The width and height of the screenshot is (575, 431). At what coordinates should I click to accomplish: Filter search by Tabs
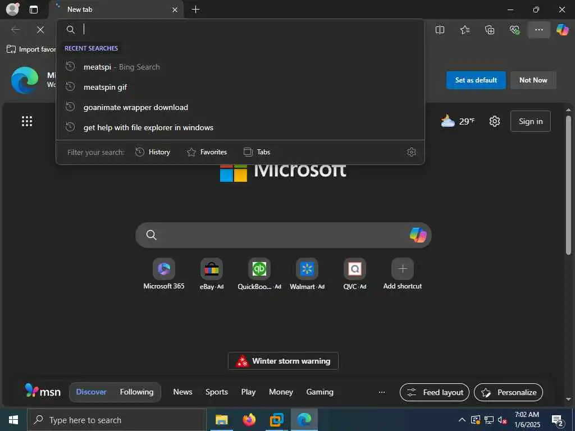[x=257, y=152]
